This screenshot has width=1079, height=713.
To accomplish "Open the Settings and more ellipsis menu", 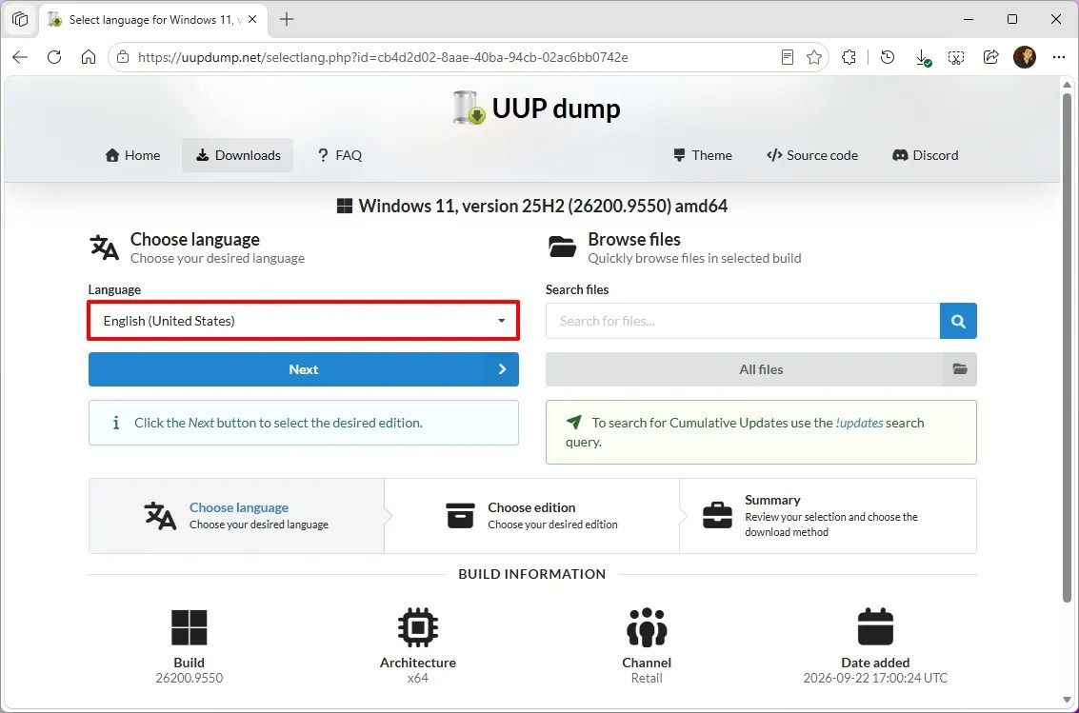I will pyautogui.click(x=1059, y=57).
